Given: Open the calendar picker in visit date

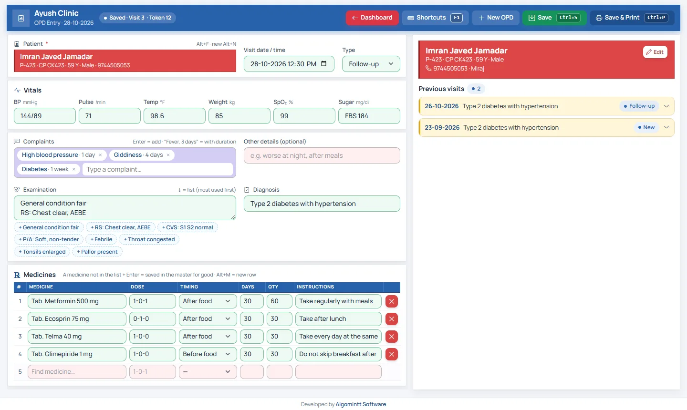Looking at the screenshot, I should (x=324, y=64).
